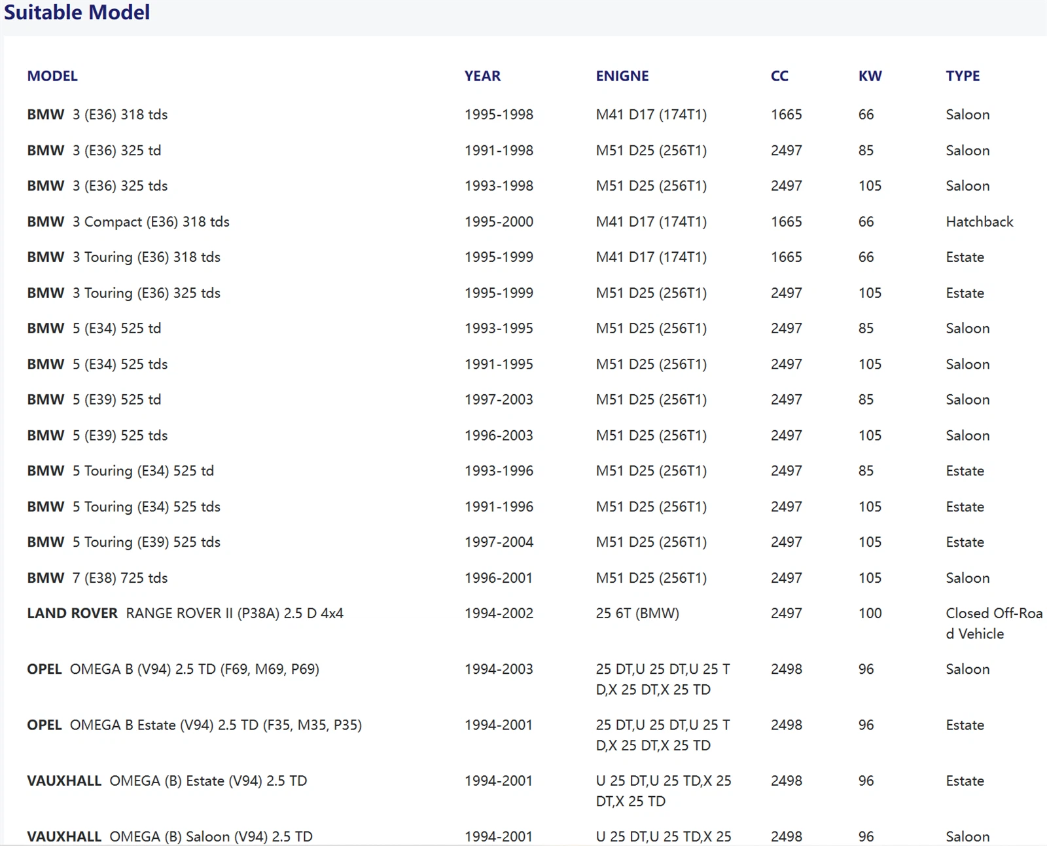Click Estate type for Opel Omega B Estate
This screenshot has height=846, width=1047.
pyautogui.click(x=965, y=726)
